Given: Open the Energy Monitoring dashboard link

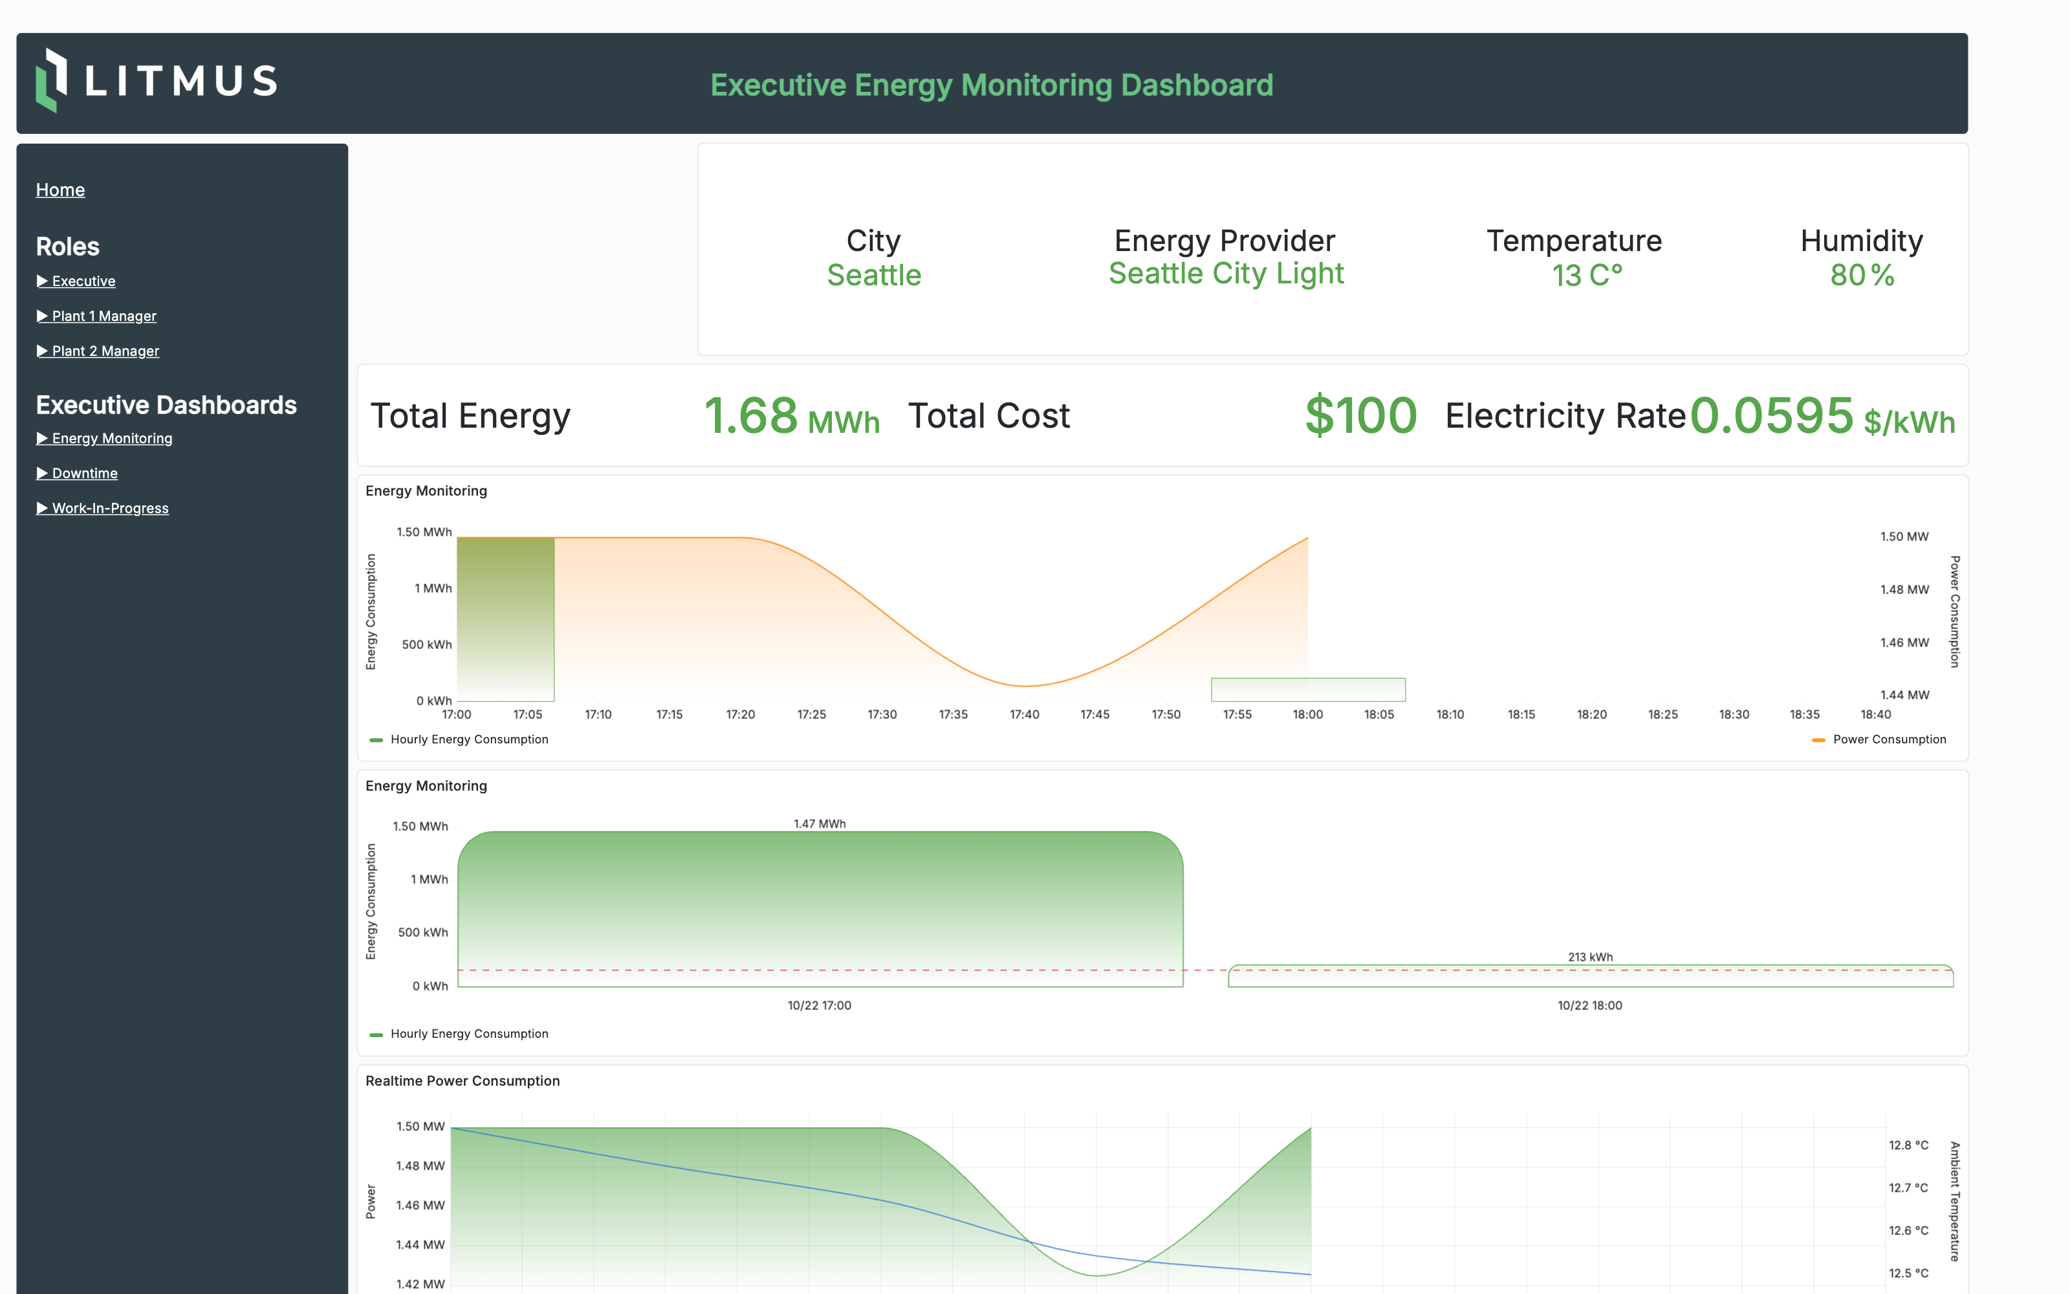Looking at the screenshot, I should tap(112, 438).
